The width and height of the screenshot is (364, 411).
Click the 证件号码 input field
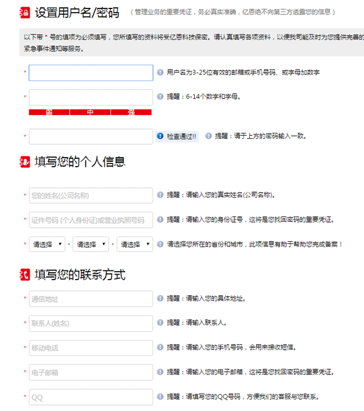point(91,220)
